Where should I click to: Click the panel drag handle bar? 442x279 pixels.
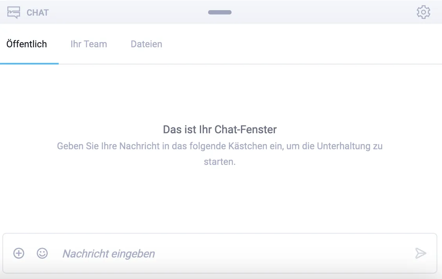(x=220, y=13)
